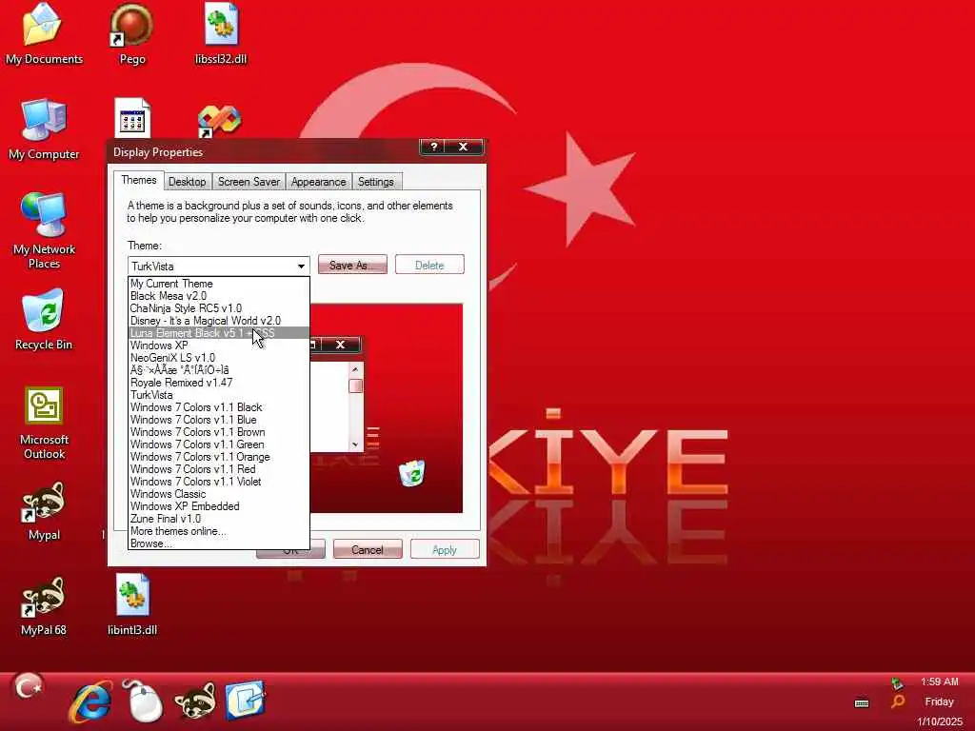Launch the MyPal 68 shortcut
This screenshot has height=731, width=975.
44,605
